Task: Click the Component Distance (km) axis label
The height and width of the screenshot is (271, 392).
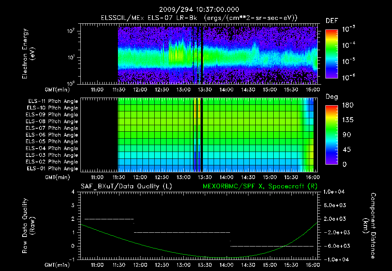Action: click(x=369, y=226)
